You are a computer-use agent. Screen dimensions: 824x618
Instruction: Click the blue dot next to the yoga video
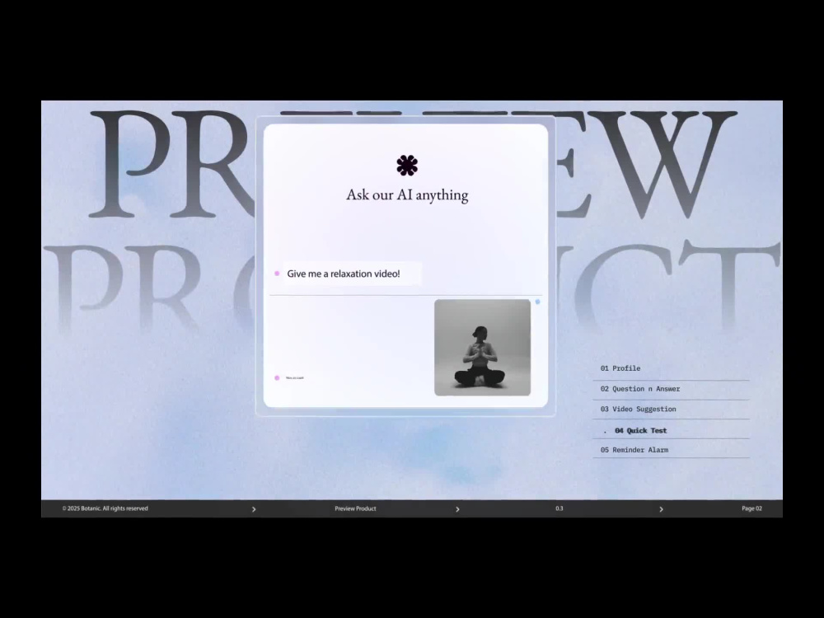coord(537,302)
